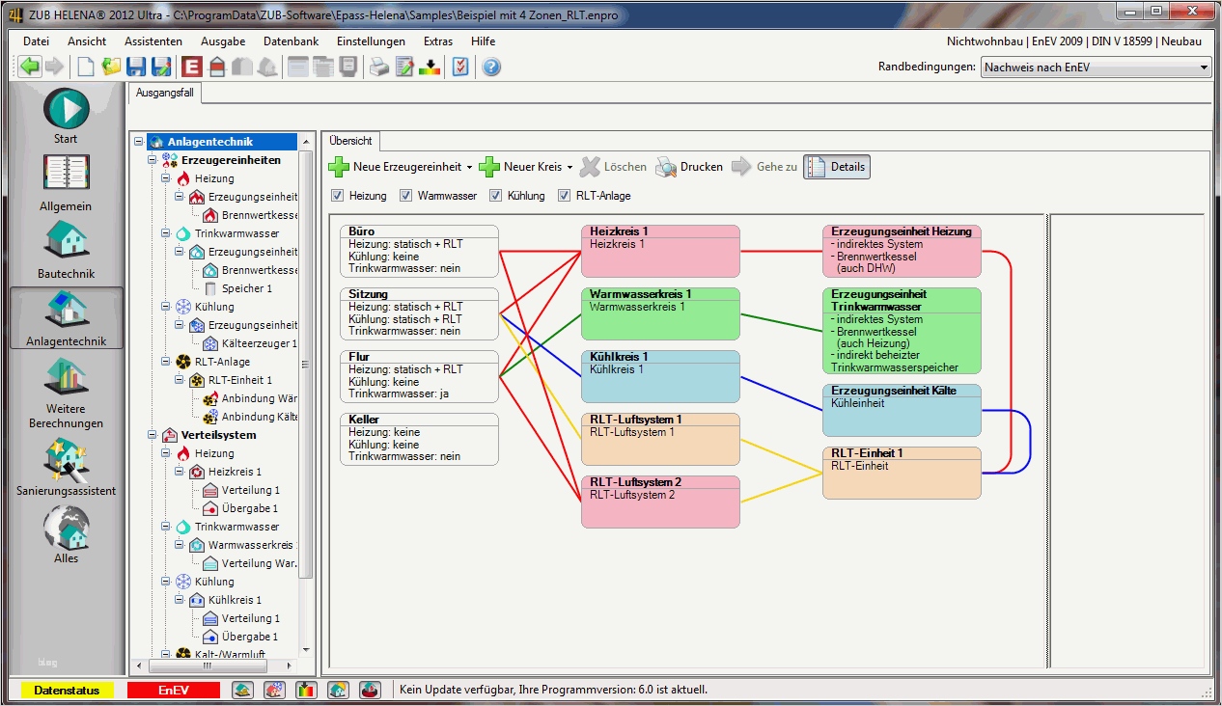Select the Keller zone box in diagram
Image resolution: width=1222 pixels, height=706 pixels.
tap(420, 439)
